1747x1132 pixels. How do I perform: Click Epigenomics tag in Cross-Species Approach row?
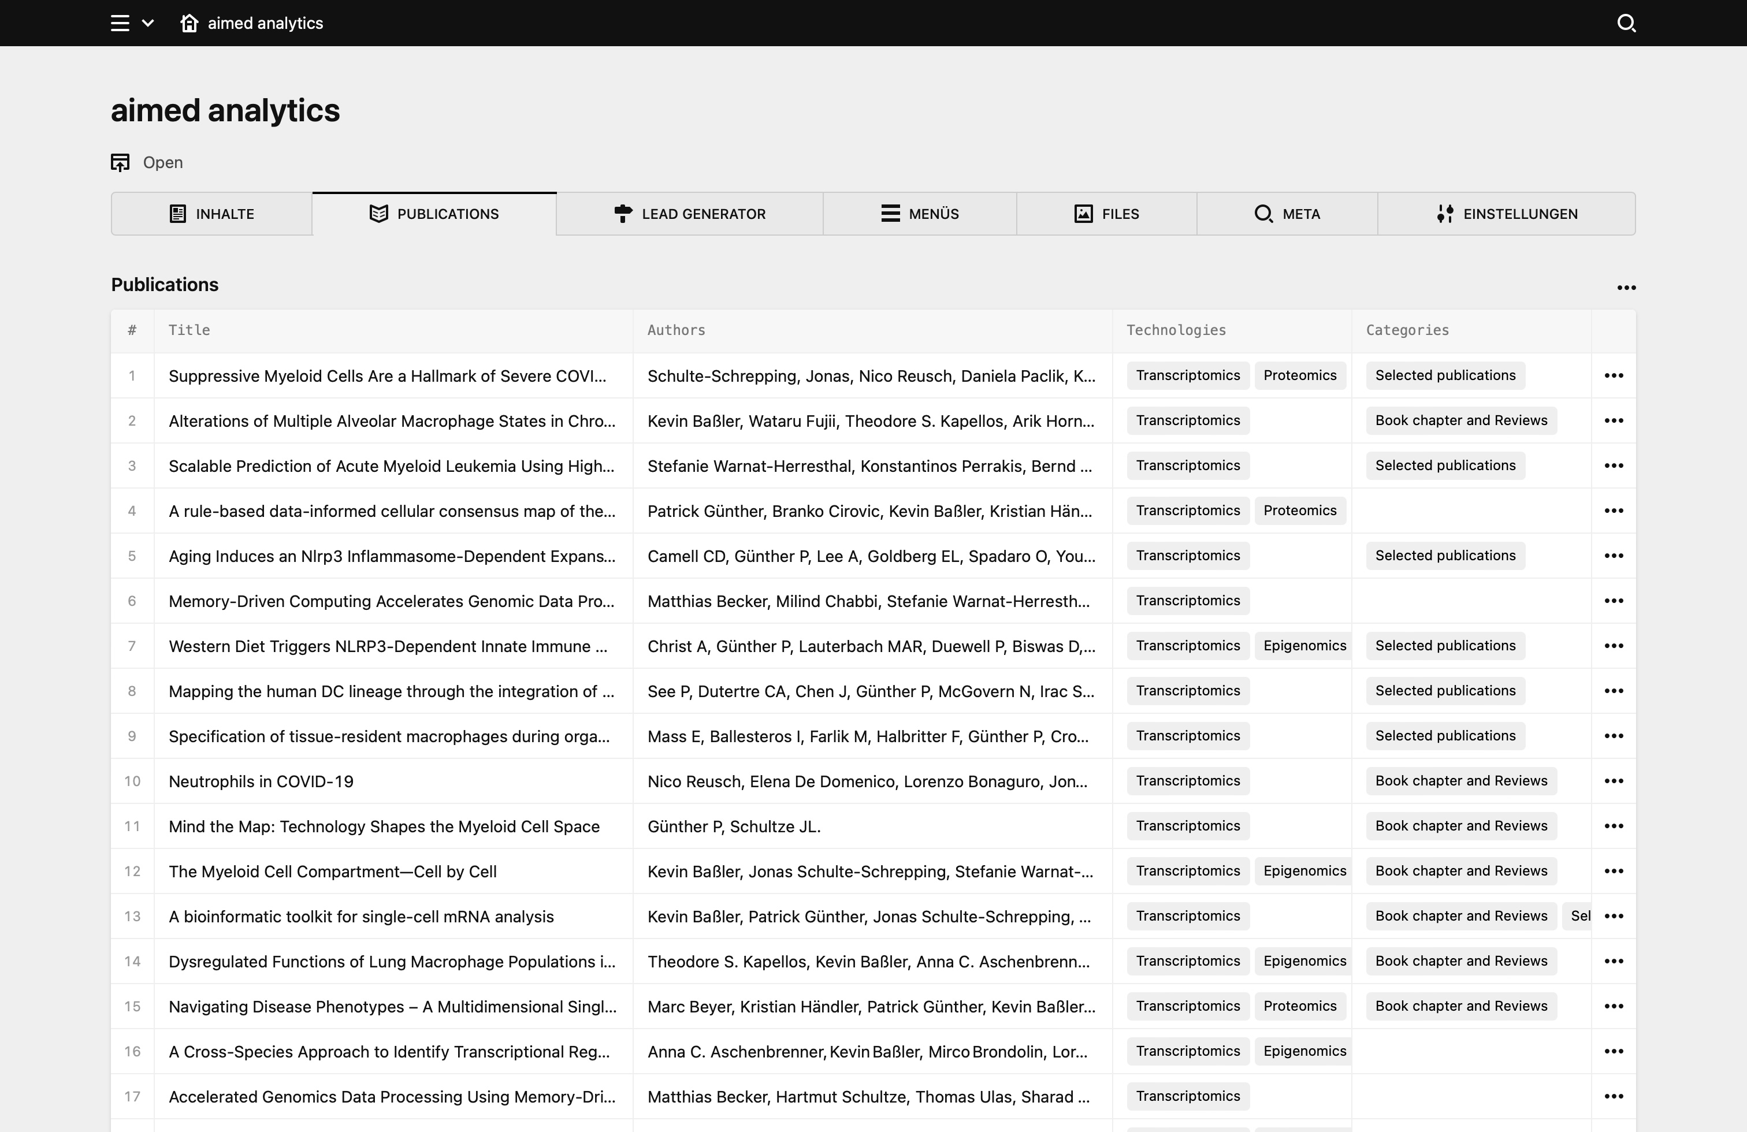click(1303, 1051)
